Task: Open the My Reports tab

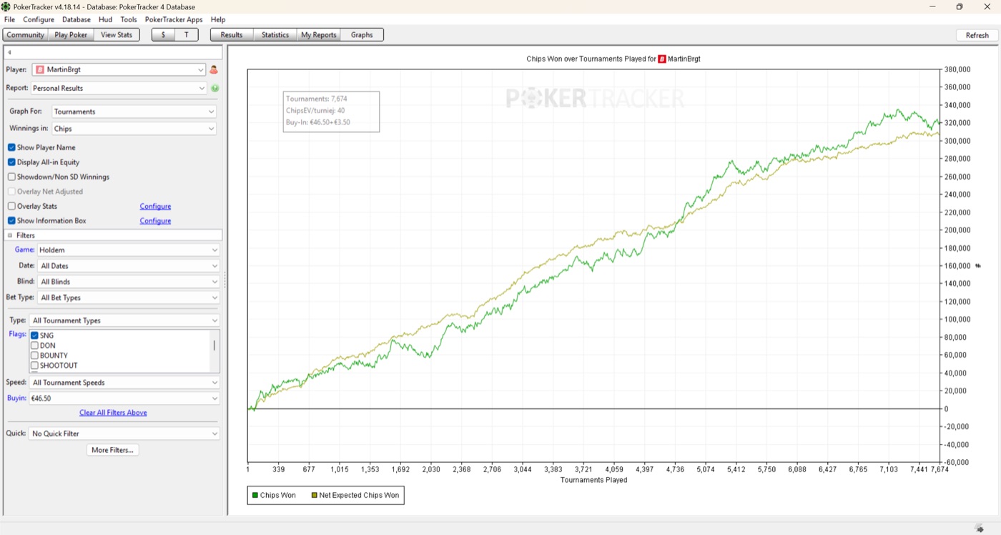Action: (319, 35)
